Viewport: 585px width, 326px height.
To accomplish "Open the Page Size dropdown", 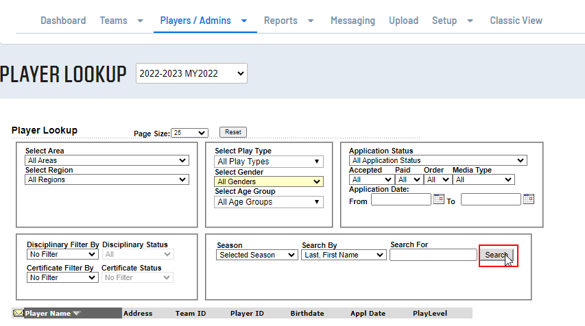I will pyautogui.click(x=190, y=133).
